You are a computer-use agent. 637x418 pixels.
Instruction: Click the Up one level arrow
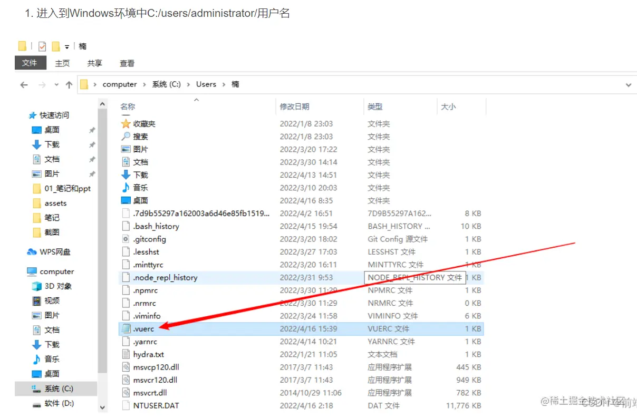(x=69, y=84)
